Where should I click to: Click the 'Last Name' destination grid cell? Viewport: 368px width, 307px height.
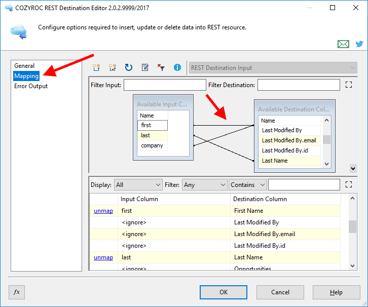tap(285, 257)
